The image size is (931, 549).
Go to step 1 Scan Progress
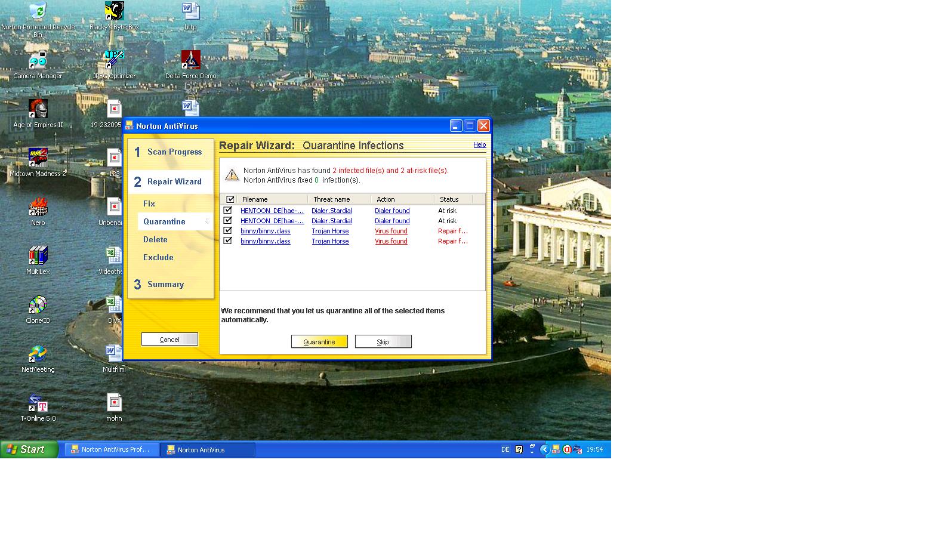click(x=170, y=152)
